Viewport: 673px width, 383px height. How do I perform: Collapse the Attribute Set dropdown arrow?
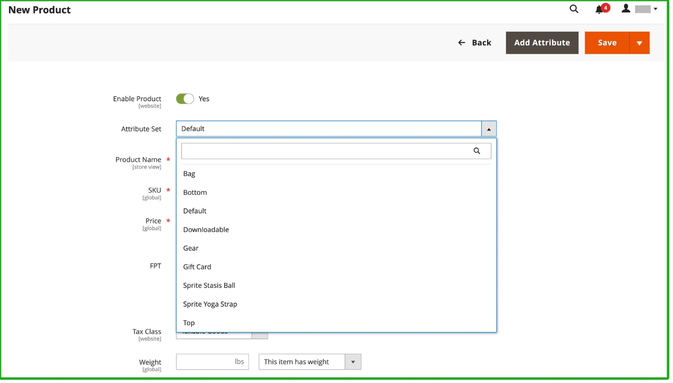[489, 129]
